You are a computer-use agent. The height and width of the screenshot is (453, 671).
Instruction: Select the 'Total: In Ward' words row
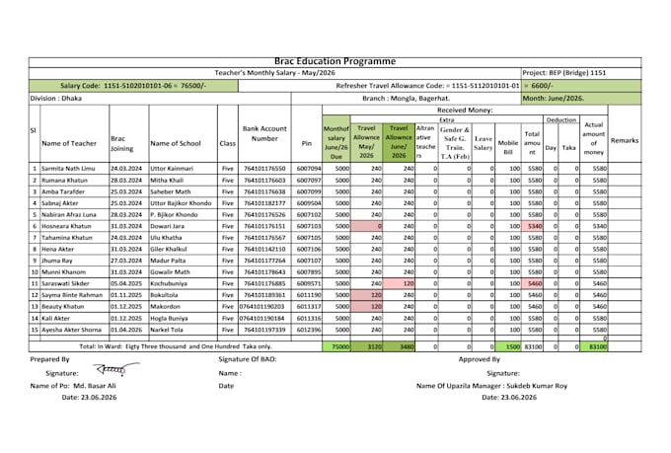click(x=176, y=346)
